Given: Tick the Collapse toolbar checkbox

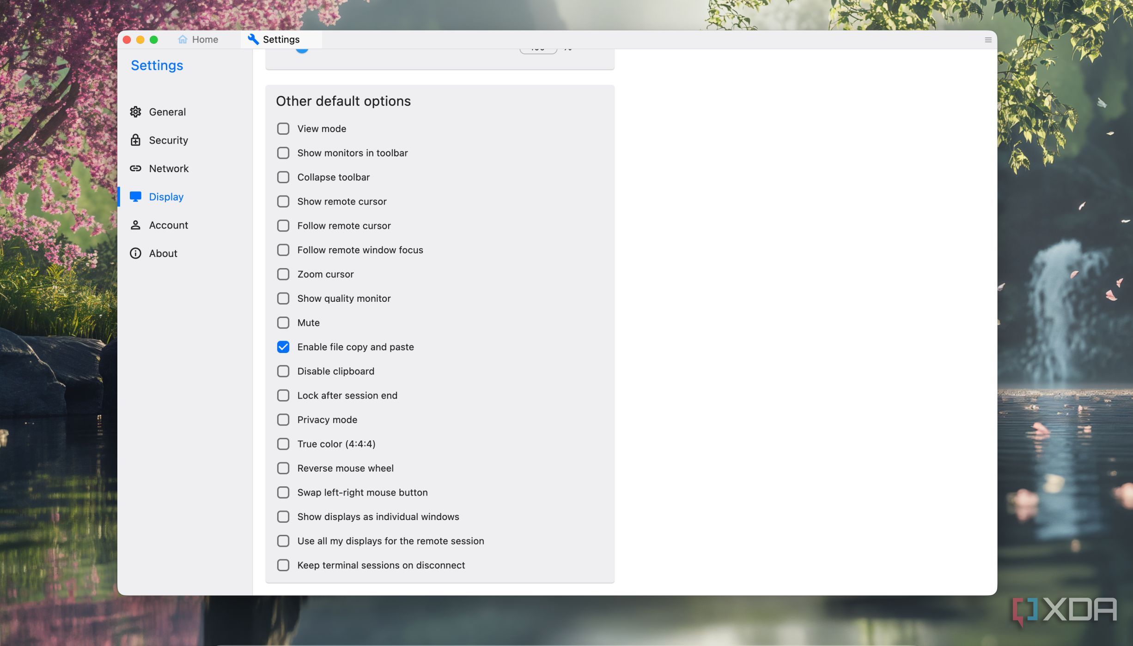Looking at the screenshot, I should (283, 177).
